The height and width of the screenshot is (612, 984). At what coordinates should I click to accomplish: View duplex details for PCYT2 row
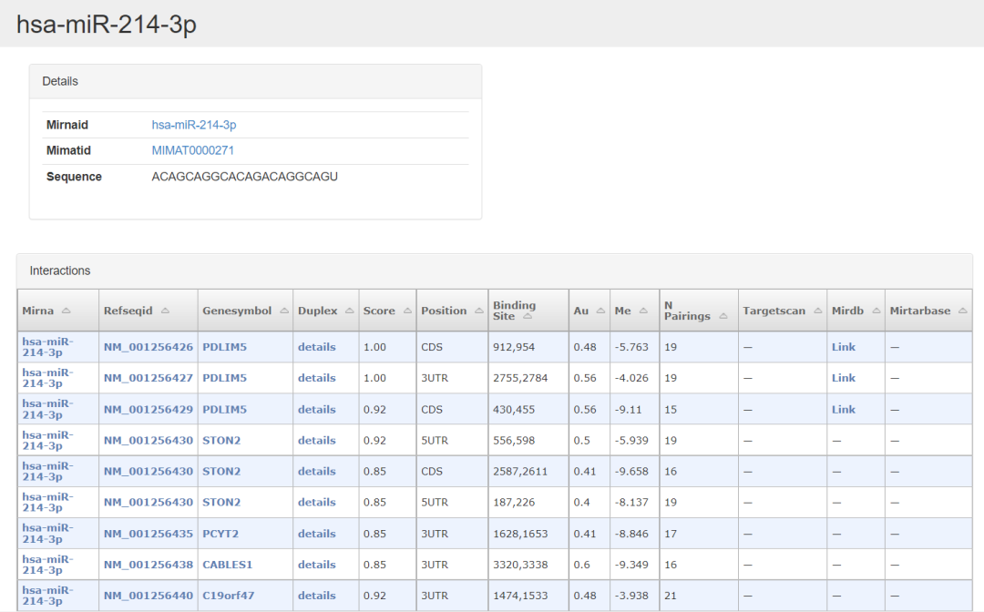(x=316, y=534)
